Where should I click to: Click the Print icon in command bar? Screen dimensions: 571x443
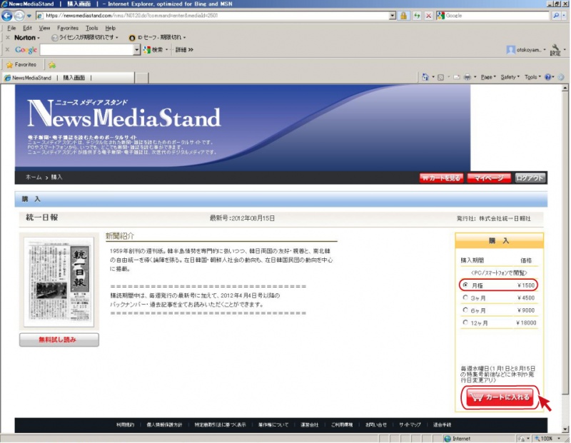point(468,77)
